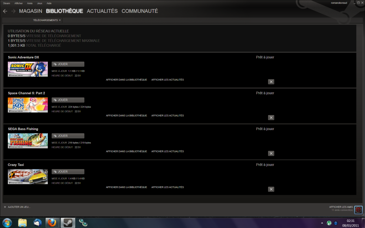Image resolution: width=365 pixels, height=228 pixels.
Task: Go forward with the right arrow
Action: pos(13,11)
